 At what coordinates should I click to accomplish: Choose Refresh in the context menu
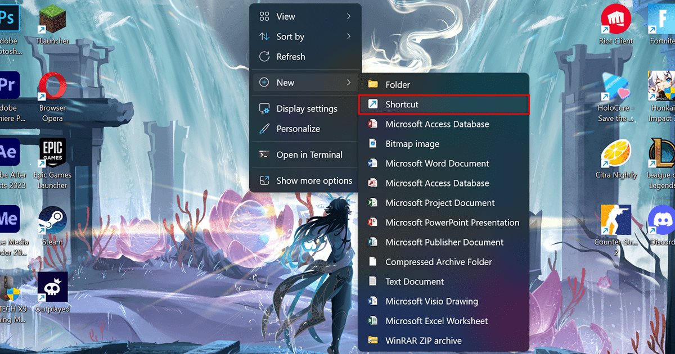pyautogui.click(x=305, y=57)
